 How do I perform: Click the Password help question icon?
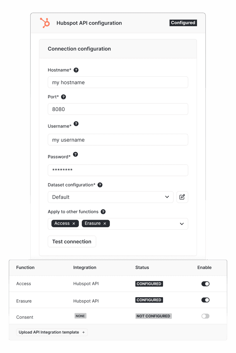tap(76, 154)
